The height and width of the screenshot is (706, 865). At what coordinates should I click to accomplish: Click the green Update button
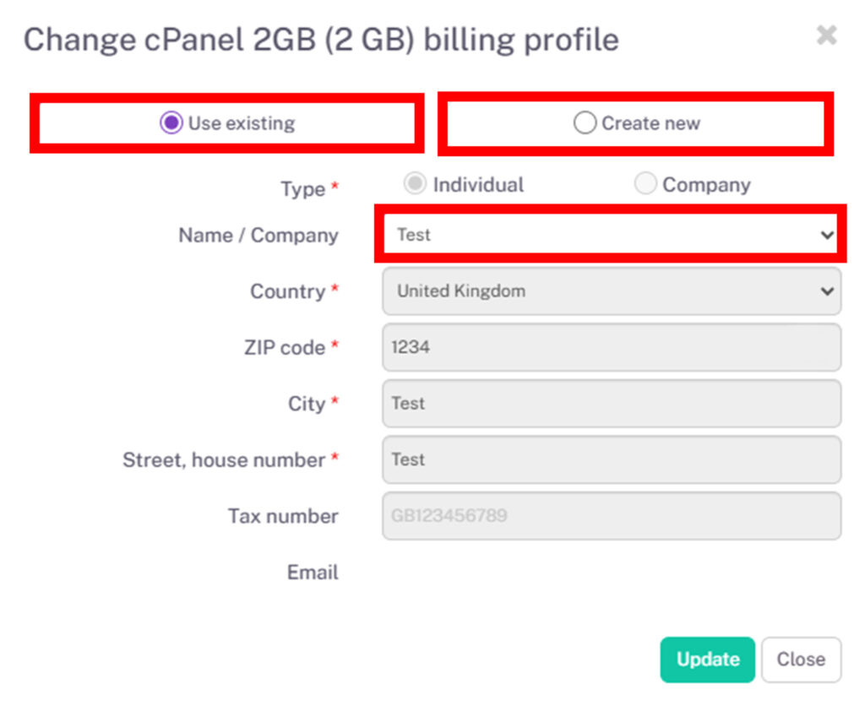tap(707, 660)
